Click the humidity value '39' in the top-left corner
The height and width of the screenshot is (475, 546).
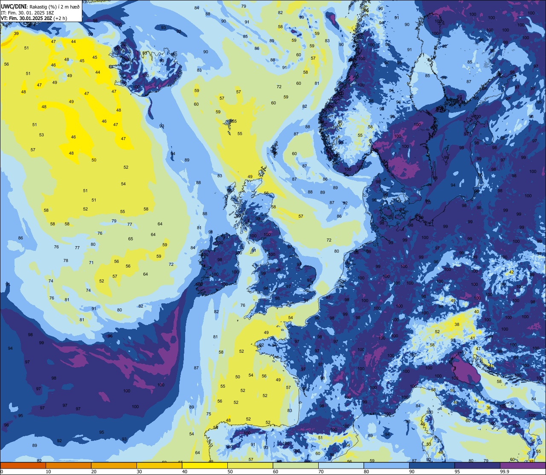[x=16, y=33]
